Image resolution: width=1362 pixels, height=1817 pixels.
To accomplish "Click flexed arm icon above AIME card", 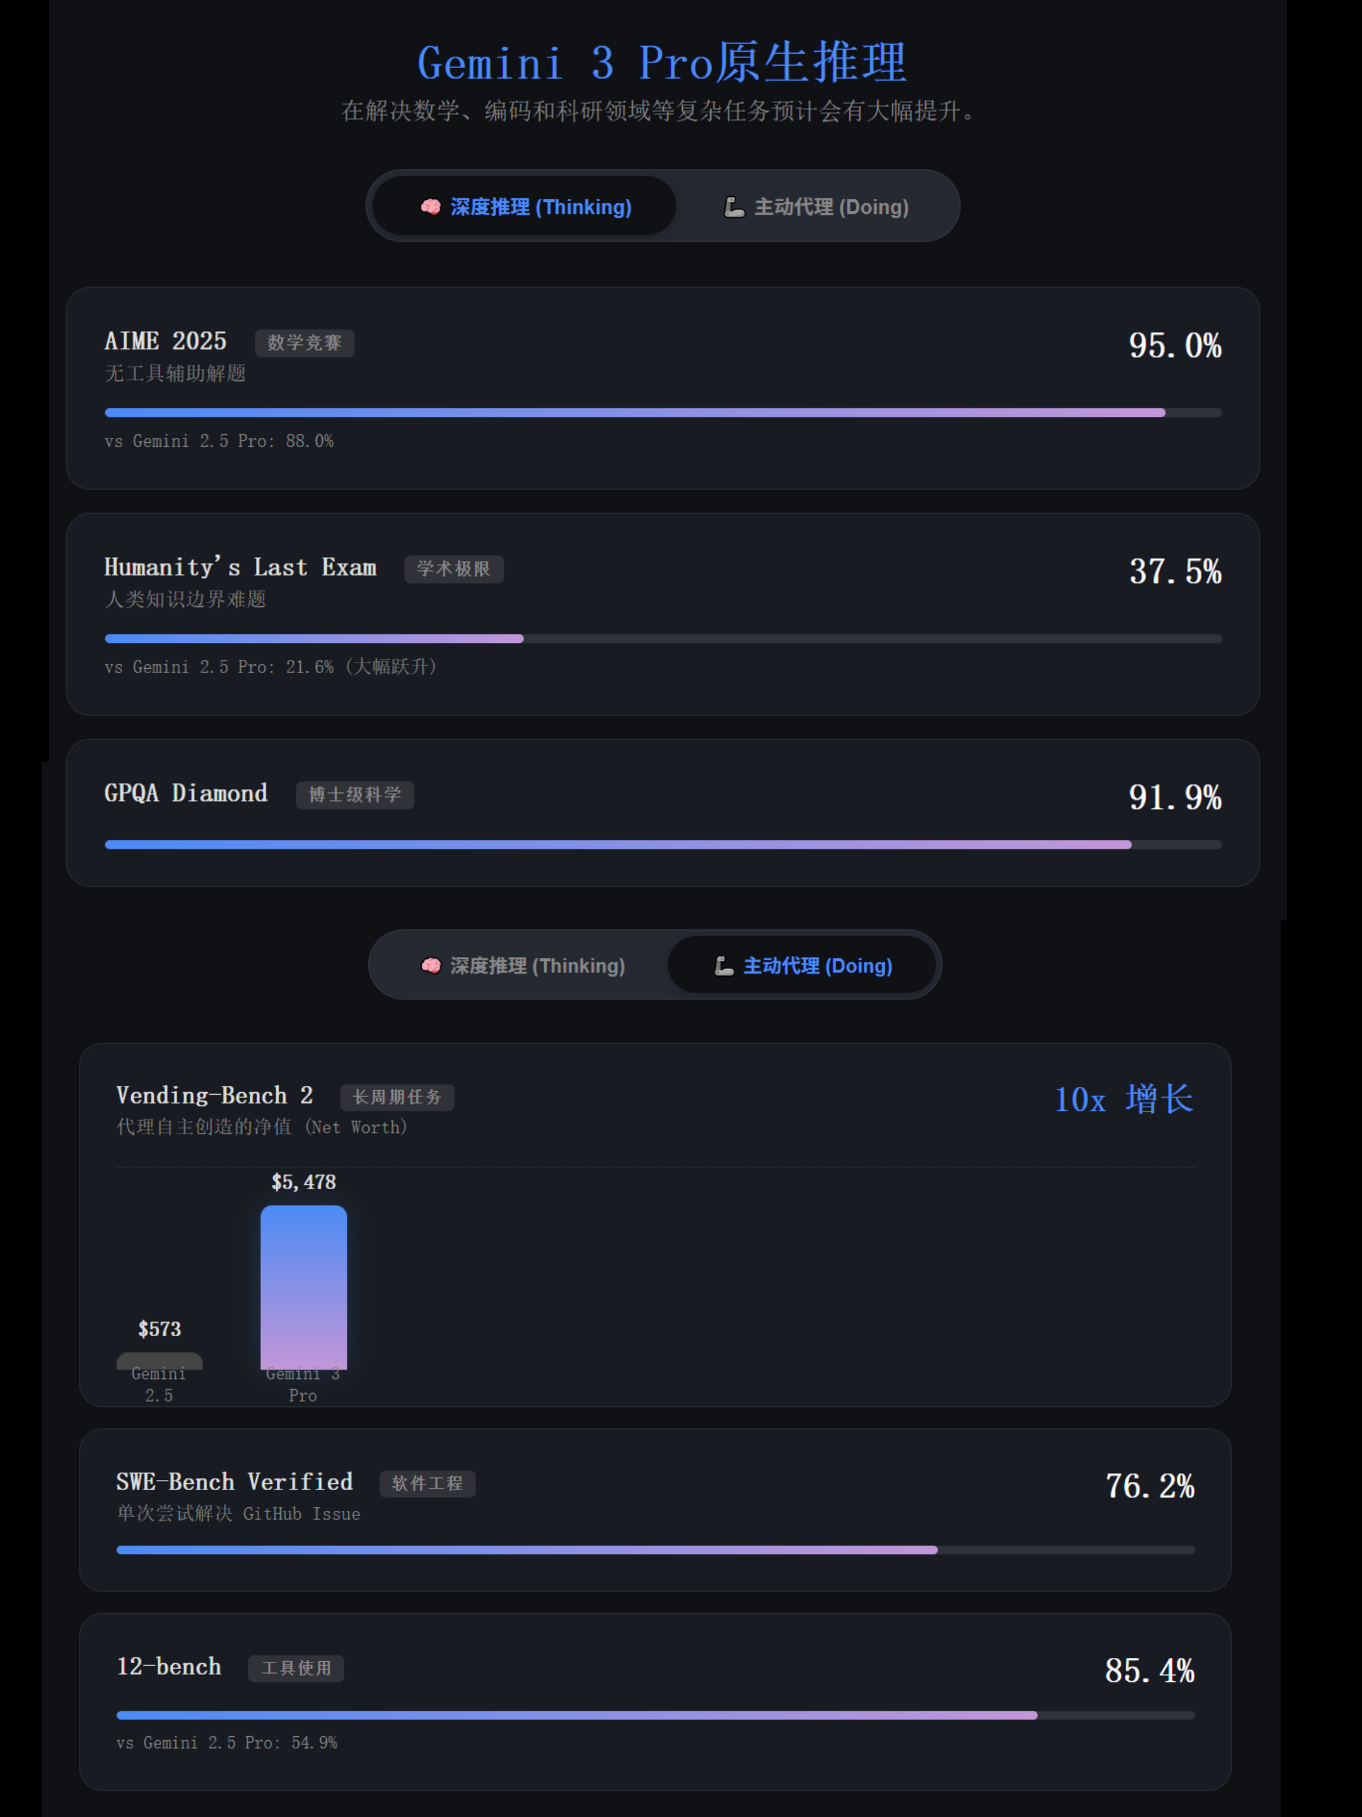I will tap(734, 207).
